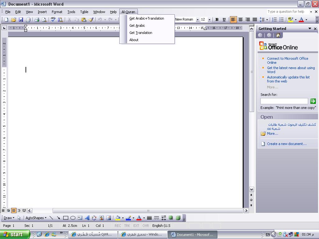Toggle bulleted list formatting
Image resolution: width=319 pixels, height=239 pixels.
click(282, 20)
